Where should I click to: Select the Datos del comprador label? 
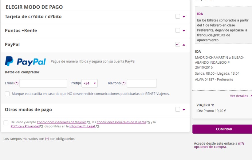22,72
